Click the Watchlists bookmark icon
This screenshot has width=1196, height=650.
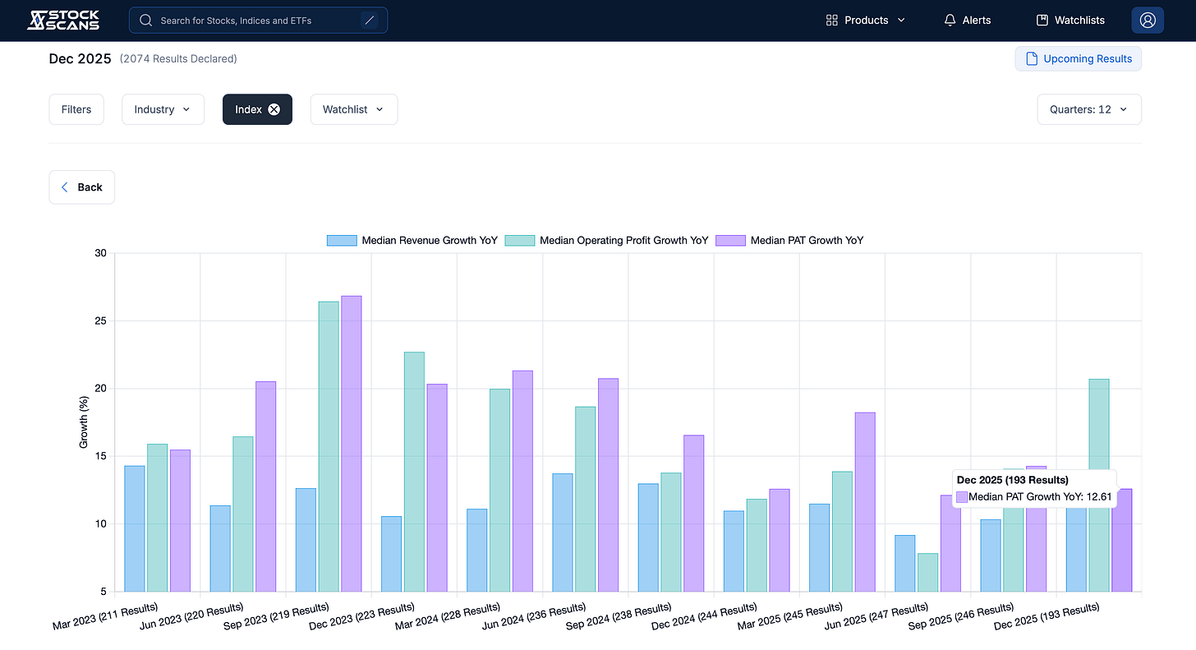point(1042,20)
